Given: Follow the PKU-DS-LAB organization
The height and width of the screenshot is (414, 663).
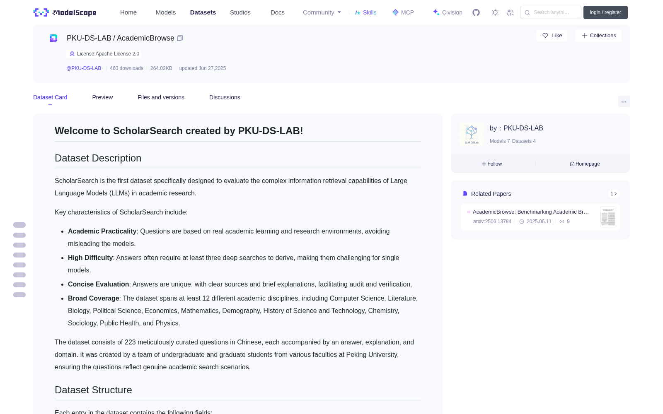Looking at the screenshot, I should coord(492,164).
